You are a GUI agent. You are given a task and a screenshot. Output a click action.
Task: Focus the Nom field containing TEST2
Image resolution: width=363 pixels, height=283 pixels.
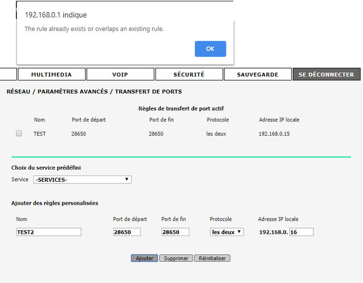coord(48,232)
